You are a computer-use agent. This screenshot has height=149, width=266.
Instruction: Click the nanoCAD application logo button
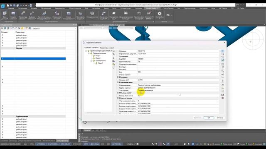pos(3,7)
